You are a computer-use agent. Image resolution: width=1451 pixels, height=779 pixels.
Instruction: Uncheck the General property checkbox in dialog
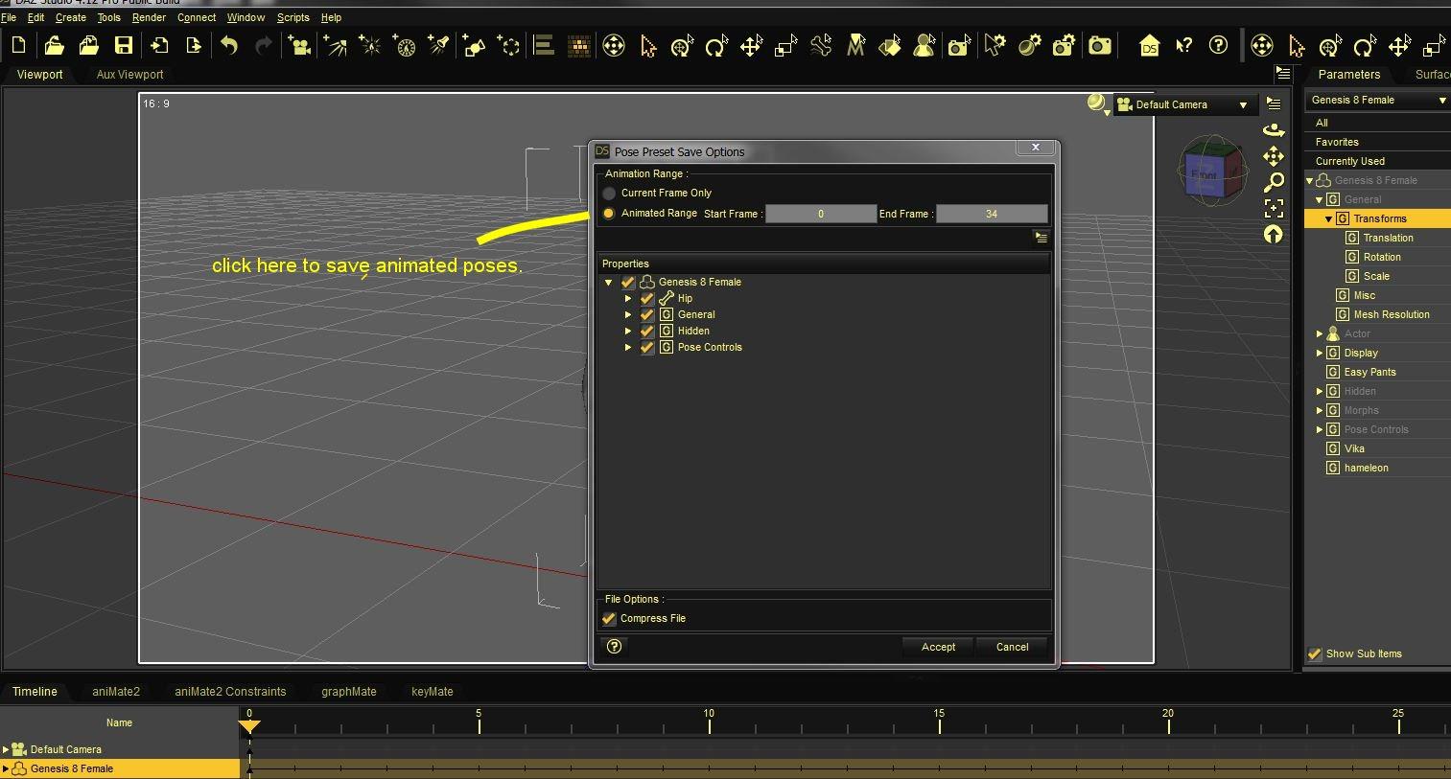[647, 315]
